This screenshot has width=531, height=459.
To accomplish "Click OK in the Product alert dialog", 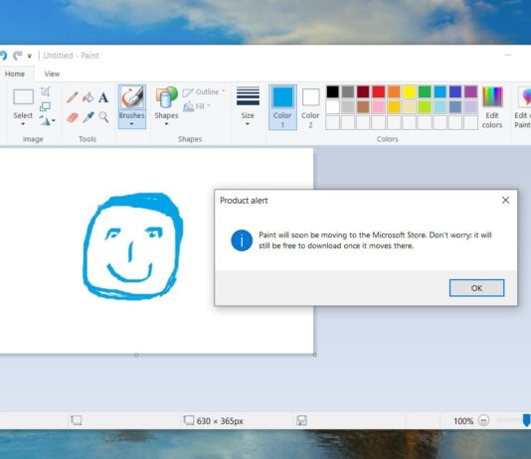I will click(x=476, y=288).
